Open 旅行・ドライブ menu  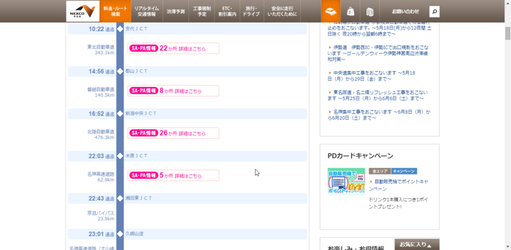pos(252,11)
